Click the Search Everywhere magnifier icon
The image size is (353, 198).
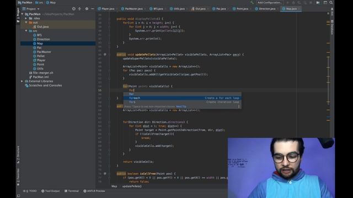coord(331,2)
